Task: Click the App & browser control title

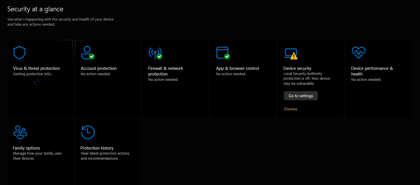Action: (x=237, y=68)
